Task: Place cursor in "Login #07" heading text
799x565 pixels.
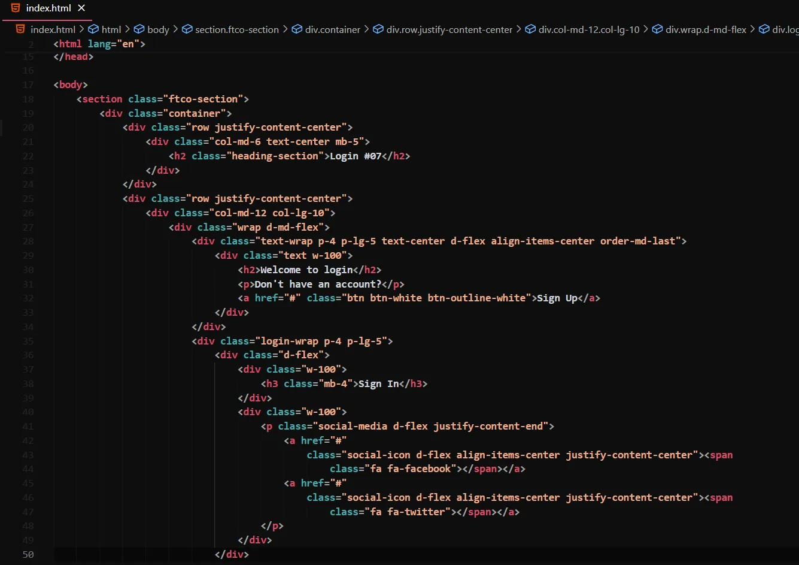Action: [356, 156]
